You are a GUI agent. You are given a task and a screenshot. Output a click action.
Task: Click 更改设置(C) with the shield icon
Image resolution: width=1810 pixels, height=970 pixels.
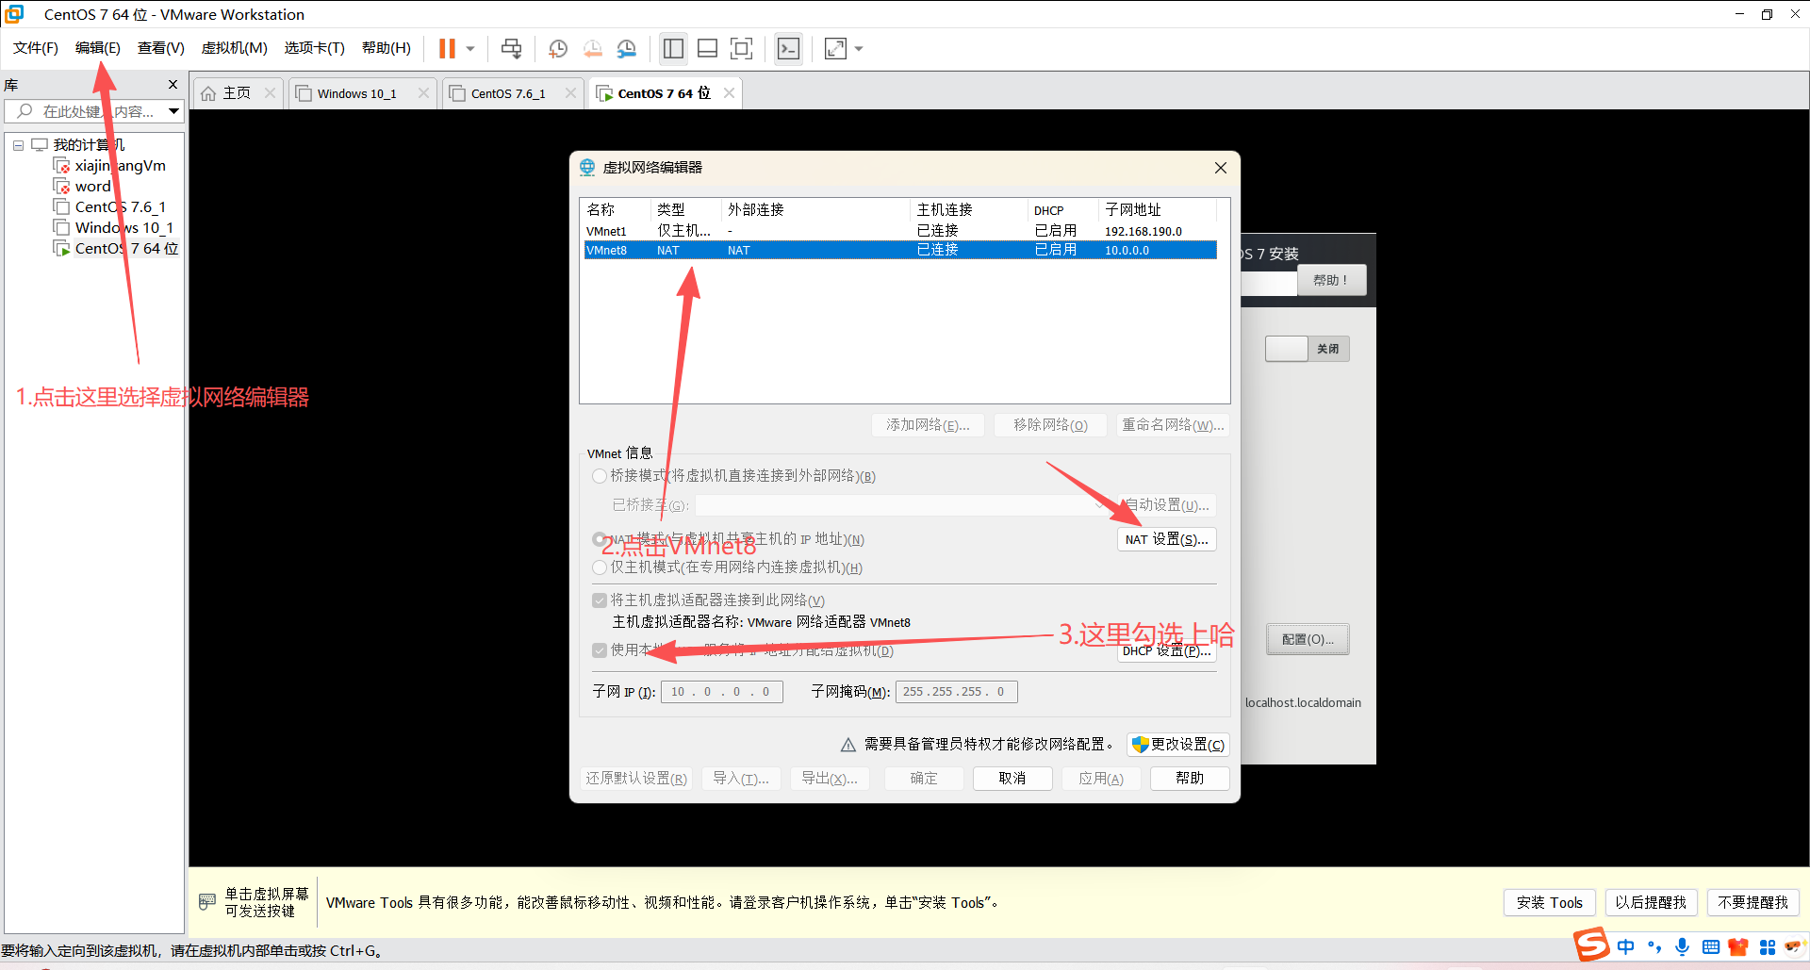(x=1178, y=745)
